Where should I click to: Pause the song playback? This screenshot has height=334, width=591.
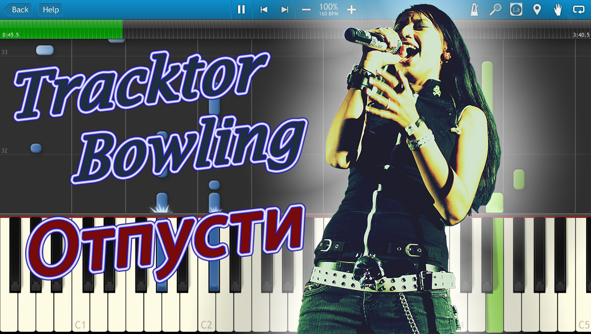pyautogui.click(x=242, y=10)
